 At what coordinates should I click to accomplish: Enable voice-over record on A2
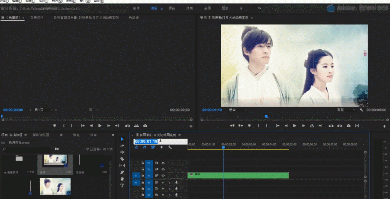tap(176, 189)
